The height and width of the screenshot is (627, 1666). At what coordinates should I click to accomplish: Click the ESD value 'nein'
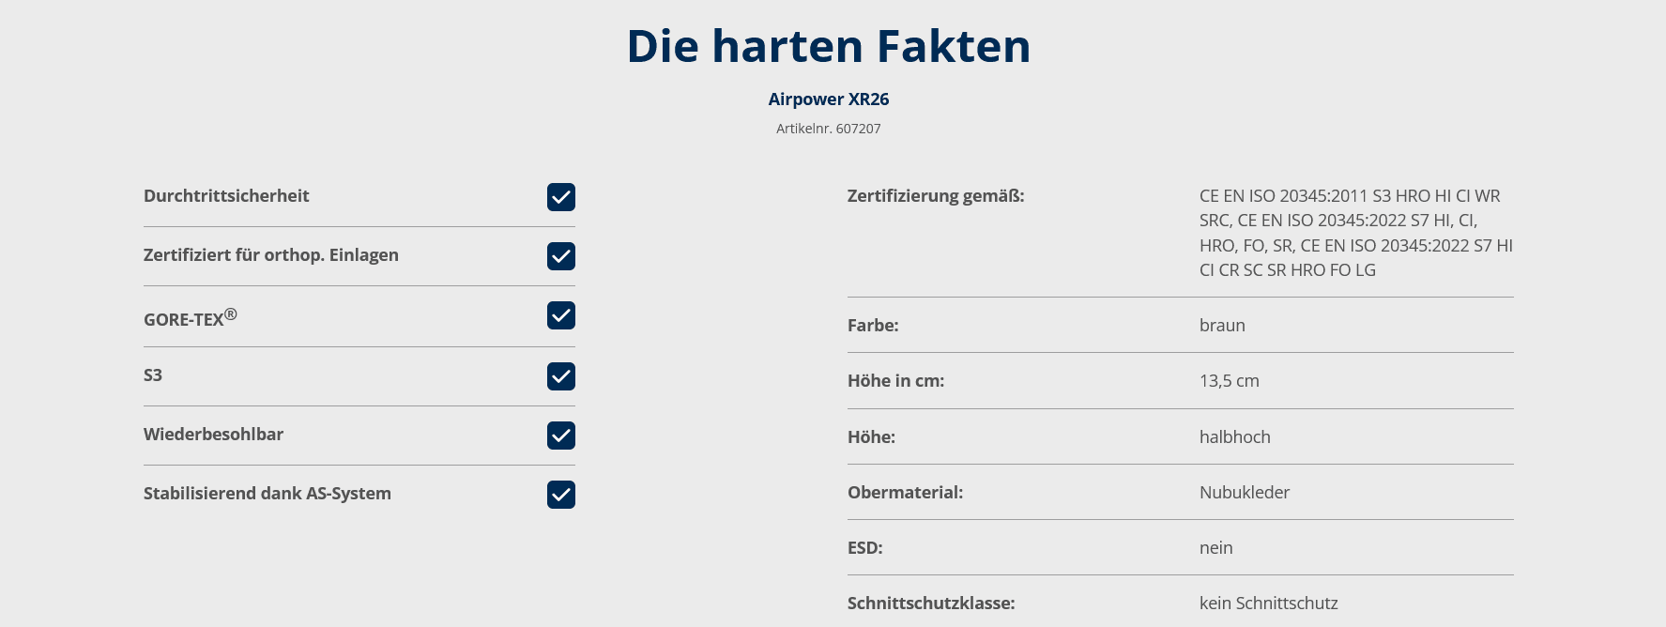coord(1216,548)
